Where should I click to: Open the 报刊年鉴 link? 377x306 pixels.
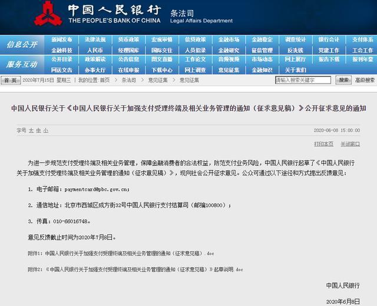click(x=363, y=59)
